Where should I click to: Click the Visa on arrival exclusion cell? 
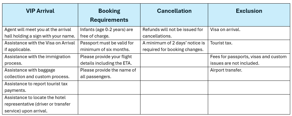249,33
